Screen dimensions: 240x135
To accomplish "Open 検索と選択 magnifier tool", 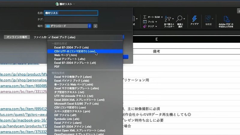I will (x=180, y=21).
